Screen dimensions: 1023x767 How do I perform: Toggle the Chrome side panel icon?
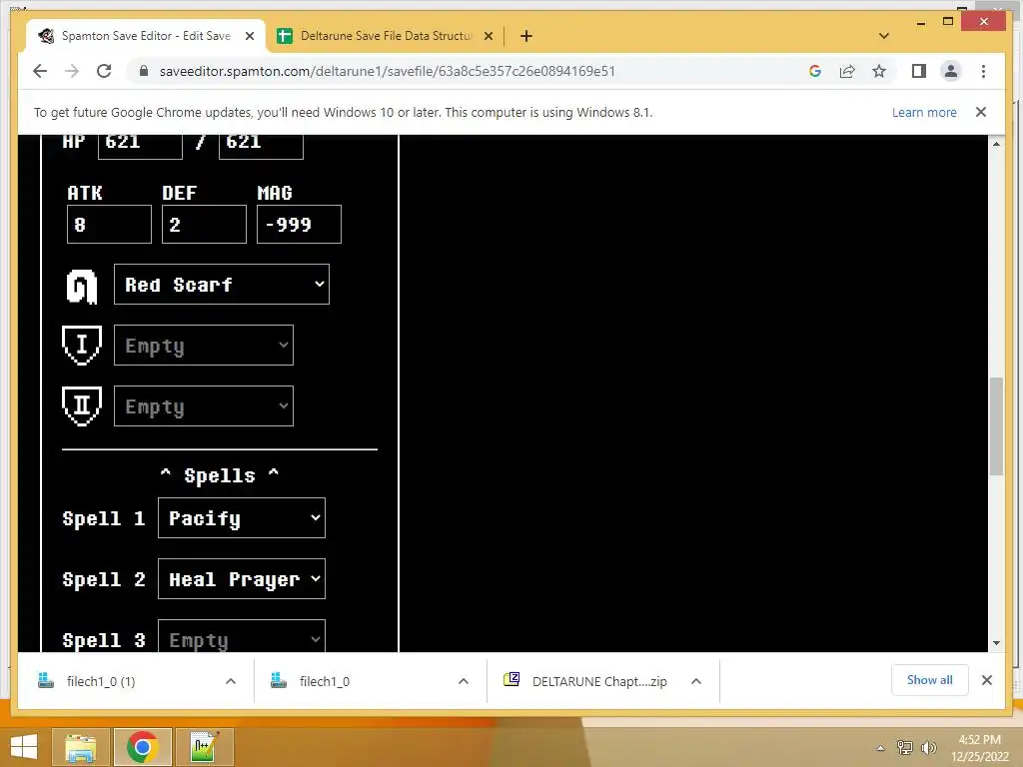coord(919,71)
